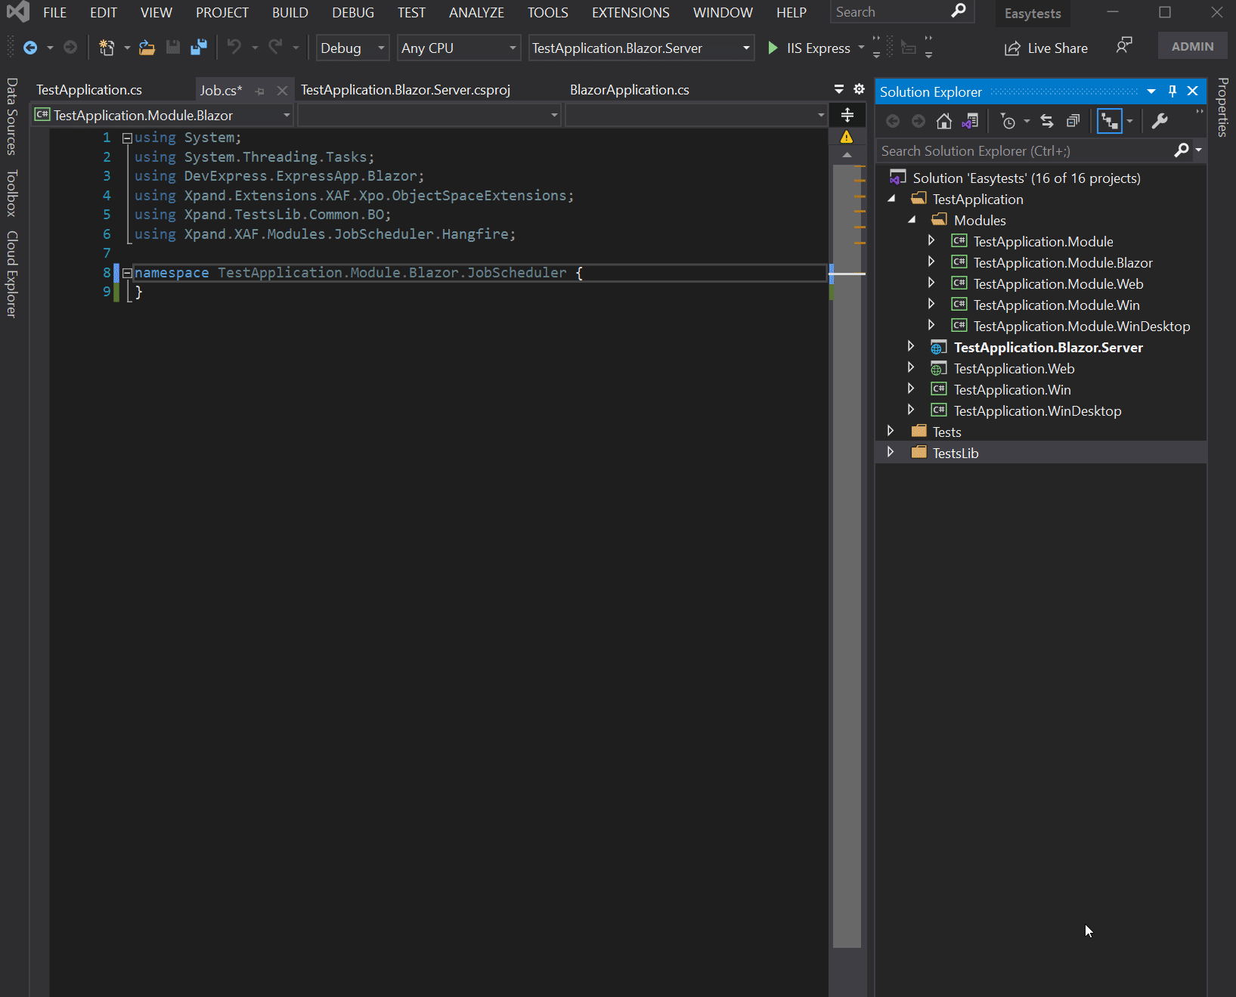
Task: Open the Toolbox side panel
Action: point(11,193)
